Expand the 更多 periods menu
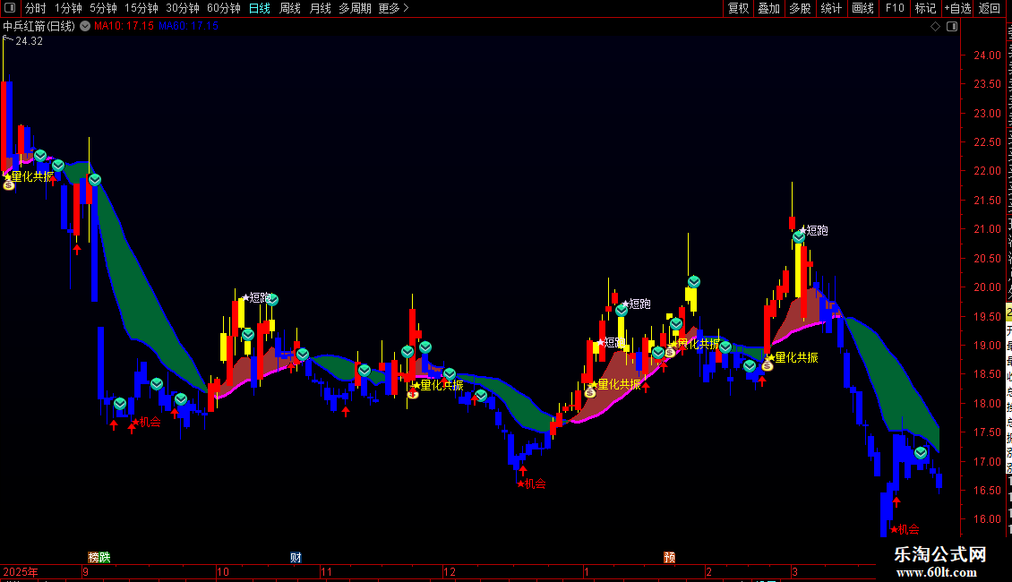This screenshot has width=1012, height=582. click(393, 8)
